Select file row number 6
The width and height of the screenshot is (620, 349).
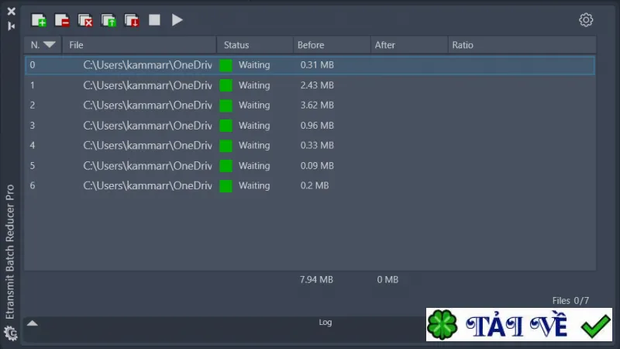point(309,185)
